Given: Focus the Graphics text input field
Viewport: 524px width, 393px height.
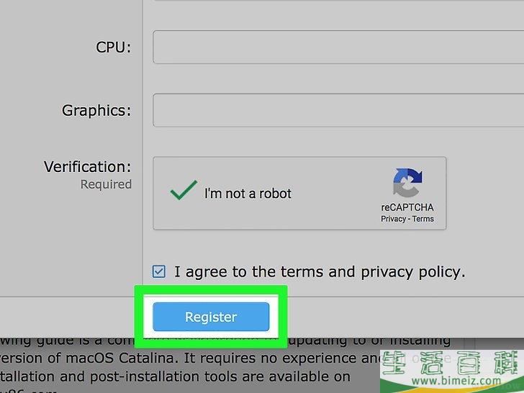Looking at the screenshot, I should pos(338,110).
